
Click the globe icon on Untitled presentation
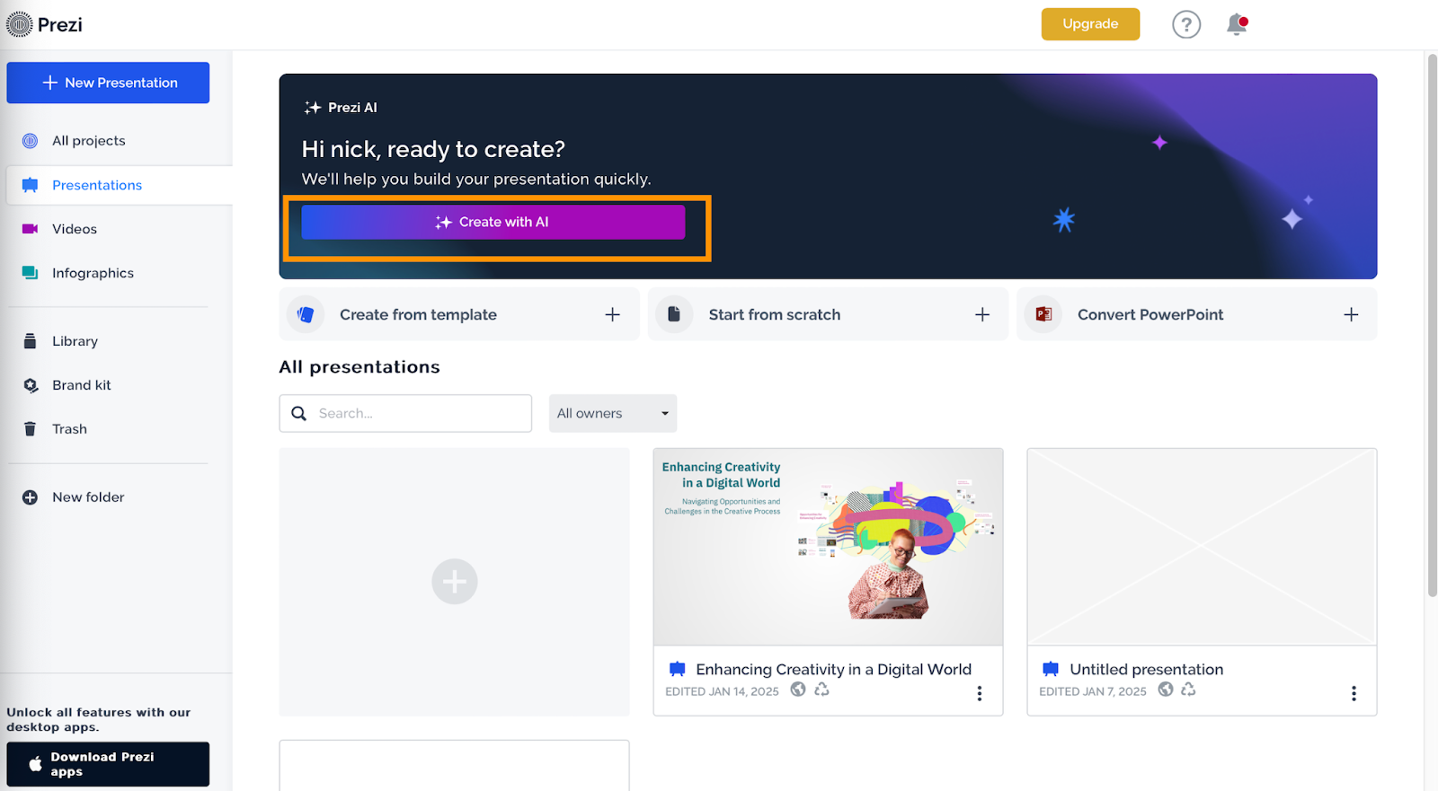1166,690
